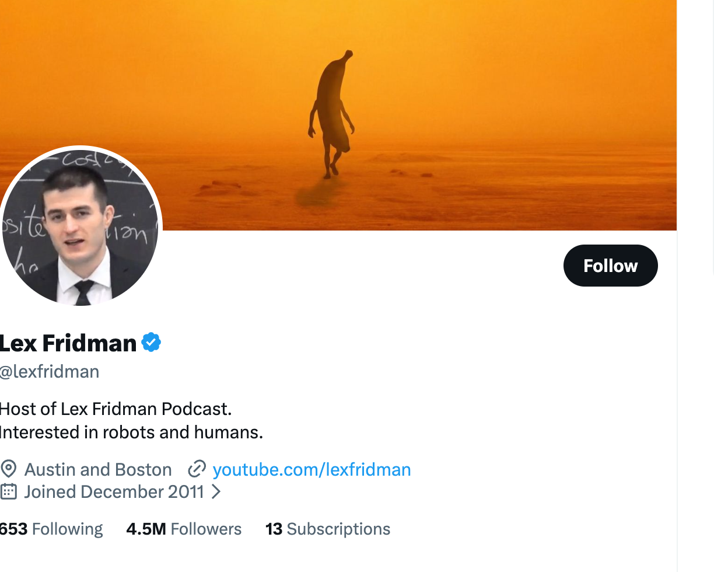The height and width of the screenshot is (572, 714).
Task: Click the blank right sidebar column
Action: click(695, 350)
